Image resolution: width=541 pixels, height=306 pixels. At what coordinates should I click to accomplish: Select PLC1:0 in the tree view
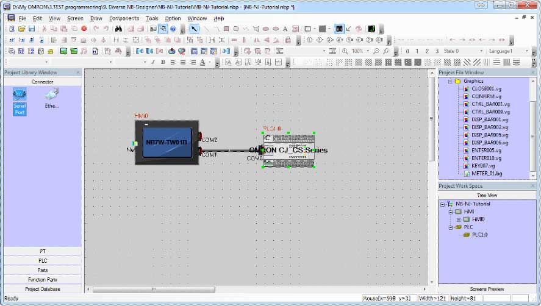click(481, 234)
